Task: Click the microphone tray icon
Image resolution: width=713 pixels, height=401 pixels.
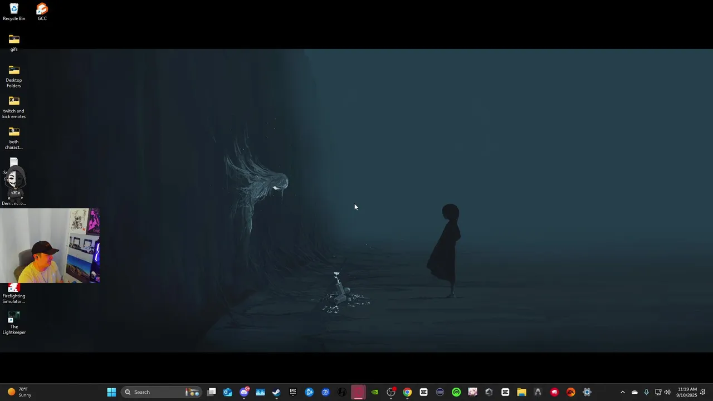Action: pos(646,392)
